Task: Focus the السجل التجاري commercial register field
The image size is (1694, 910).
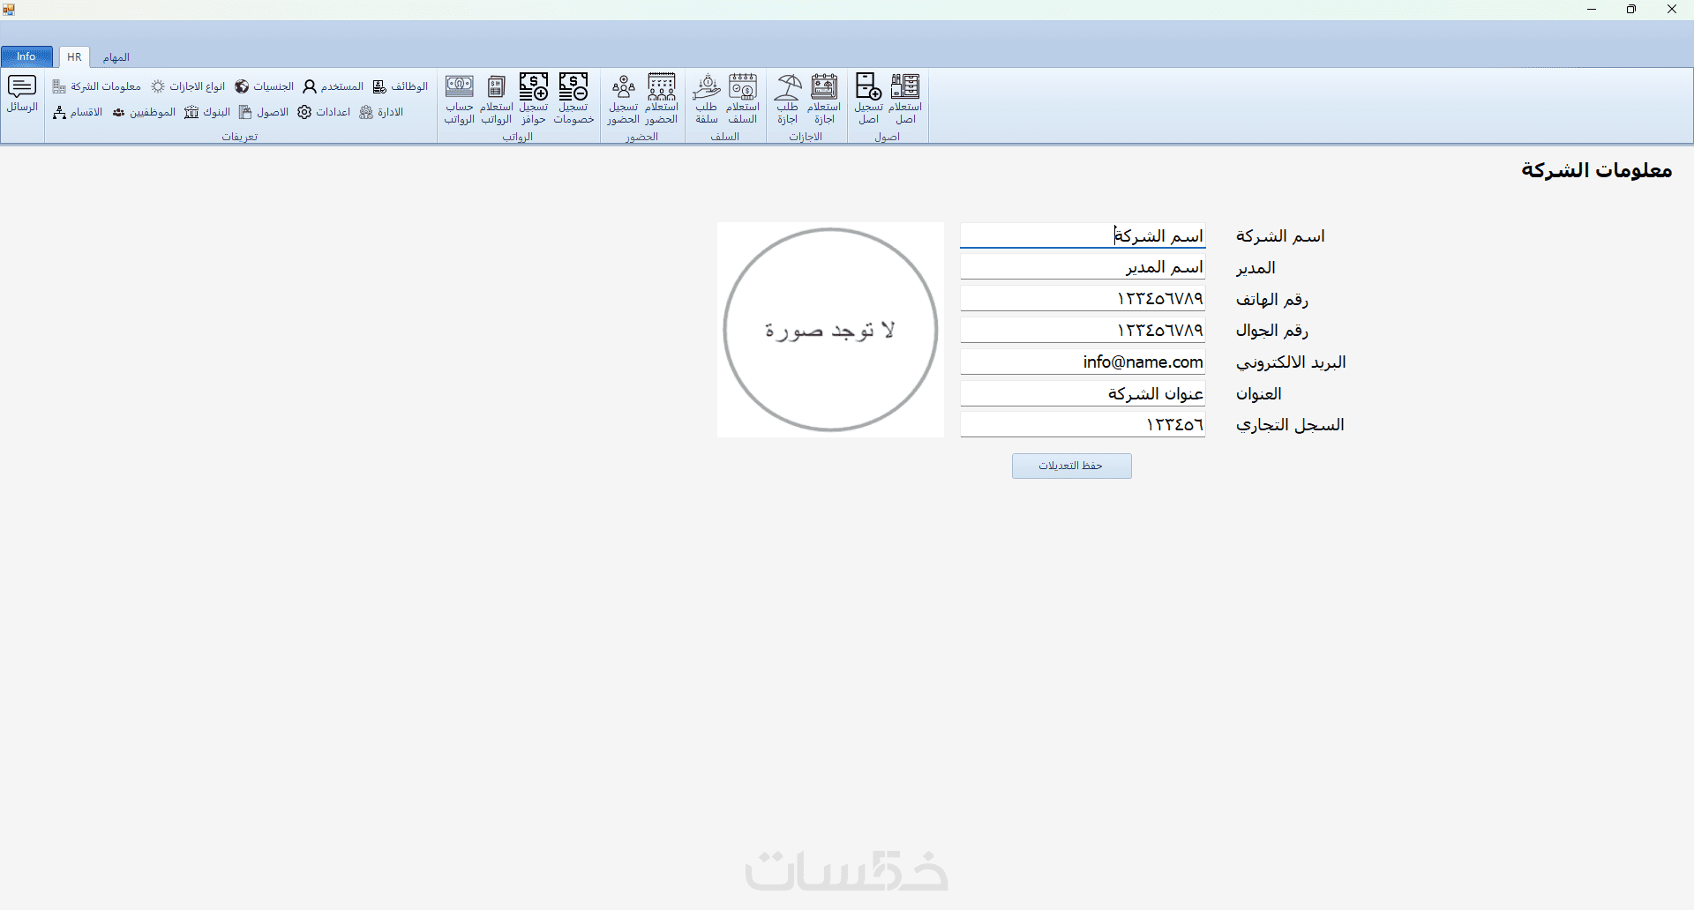Action: pos(1083,424)
